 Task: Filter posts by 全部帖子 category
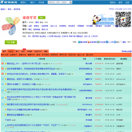pyautogui.click(x=14, y=55)
